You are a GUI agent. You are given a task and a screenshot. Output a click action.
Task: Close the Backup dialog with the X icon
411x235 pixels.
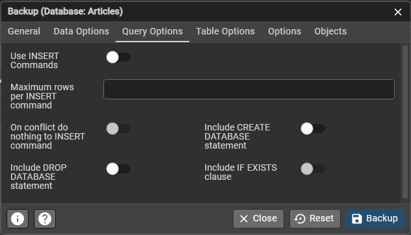397,12
